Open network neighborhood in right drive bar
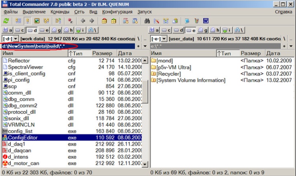Screen dimensions: 296x176 point(239,30)
